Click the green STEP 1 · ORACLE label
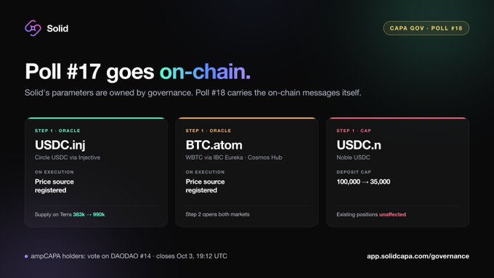Image resolution: width=494 pixels, height=278 pixels. (x=57, y=131)
